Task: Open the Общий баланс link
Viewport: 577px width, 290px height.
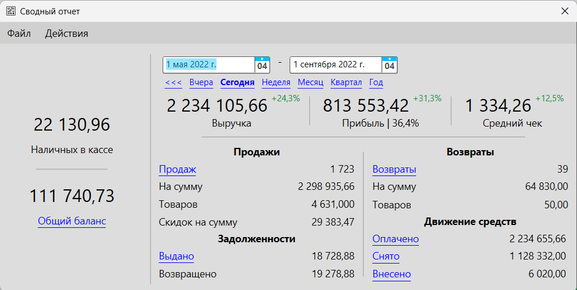Action: point(72,221)
